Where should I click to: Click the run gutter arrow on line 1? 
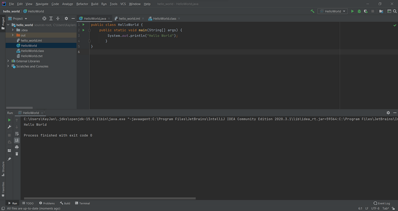[x=84, y=25]
